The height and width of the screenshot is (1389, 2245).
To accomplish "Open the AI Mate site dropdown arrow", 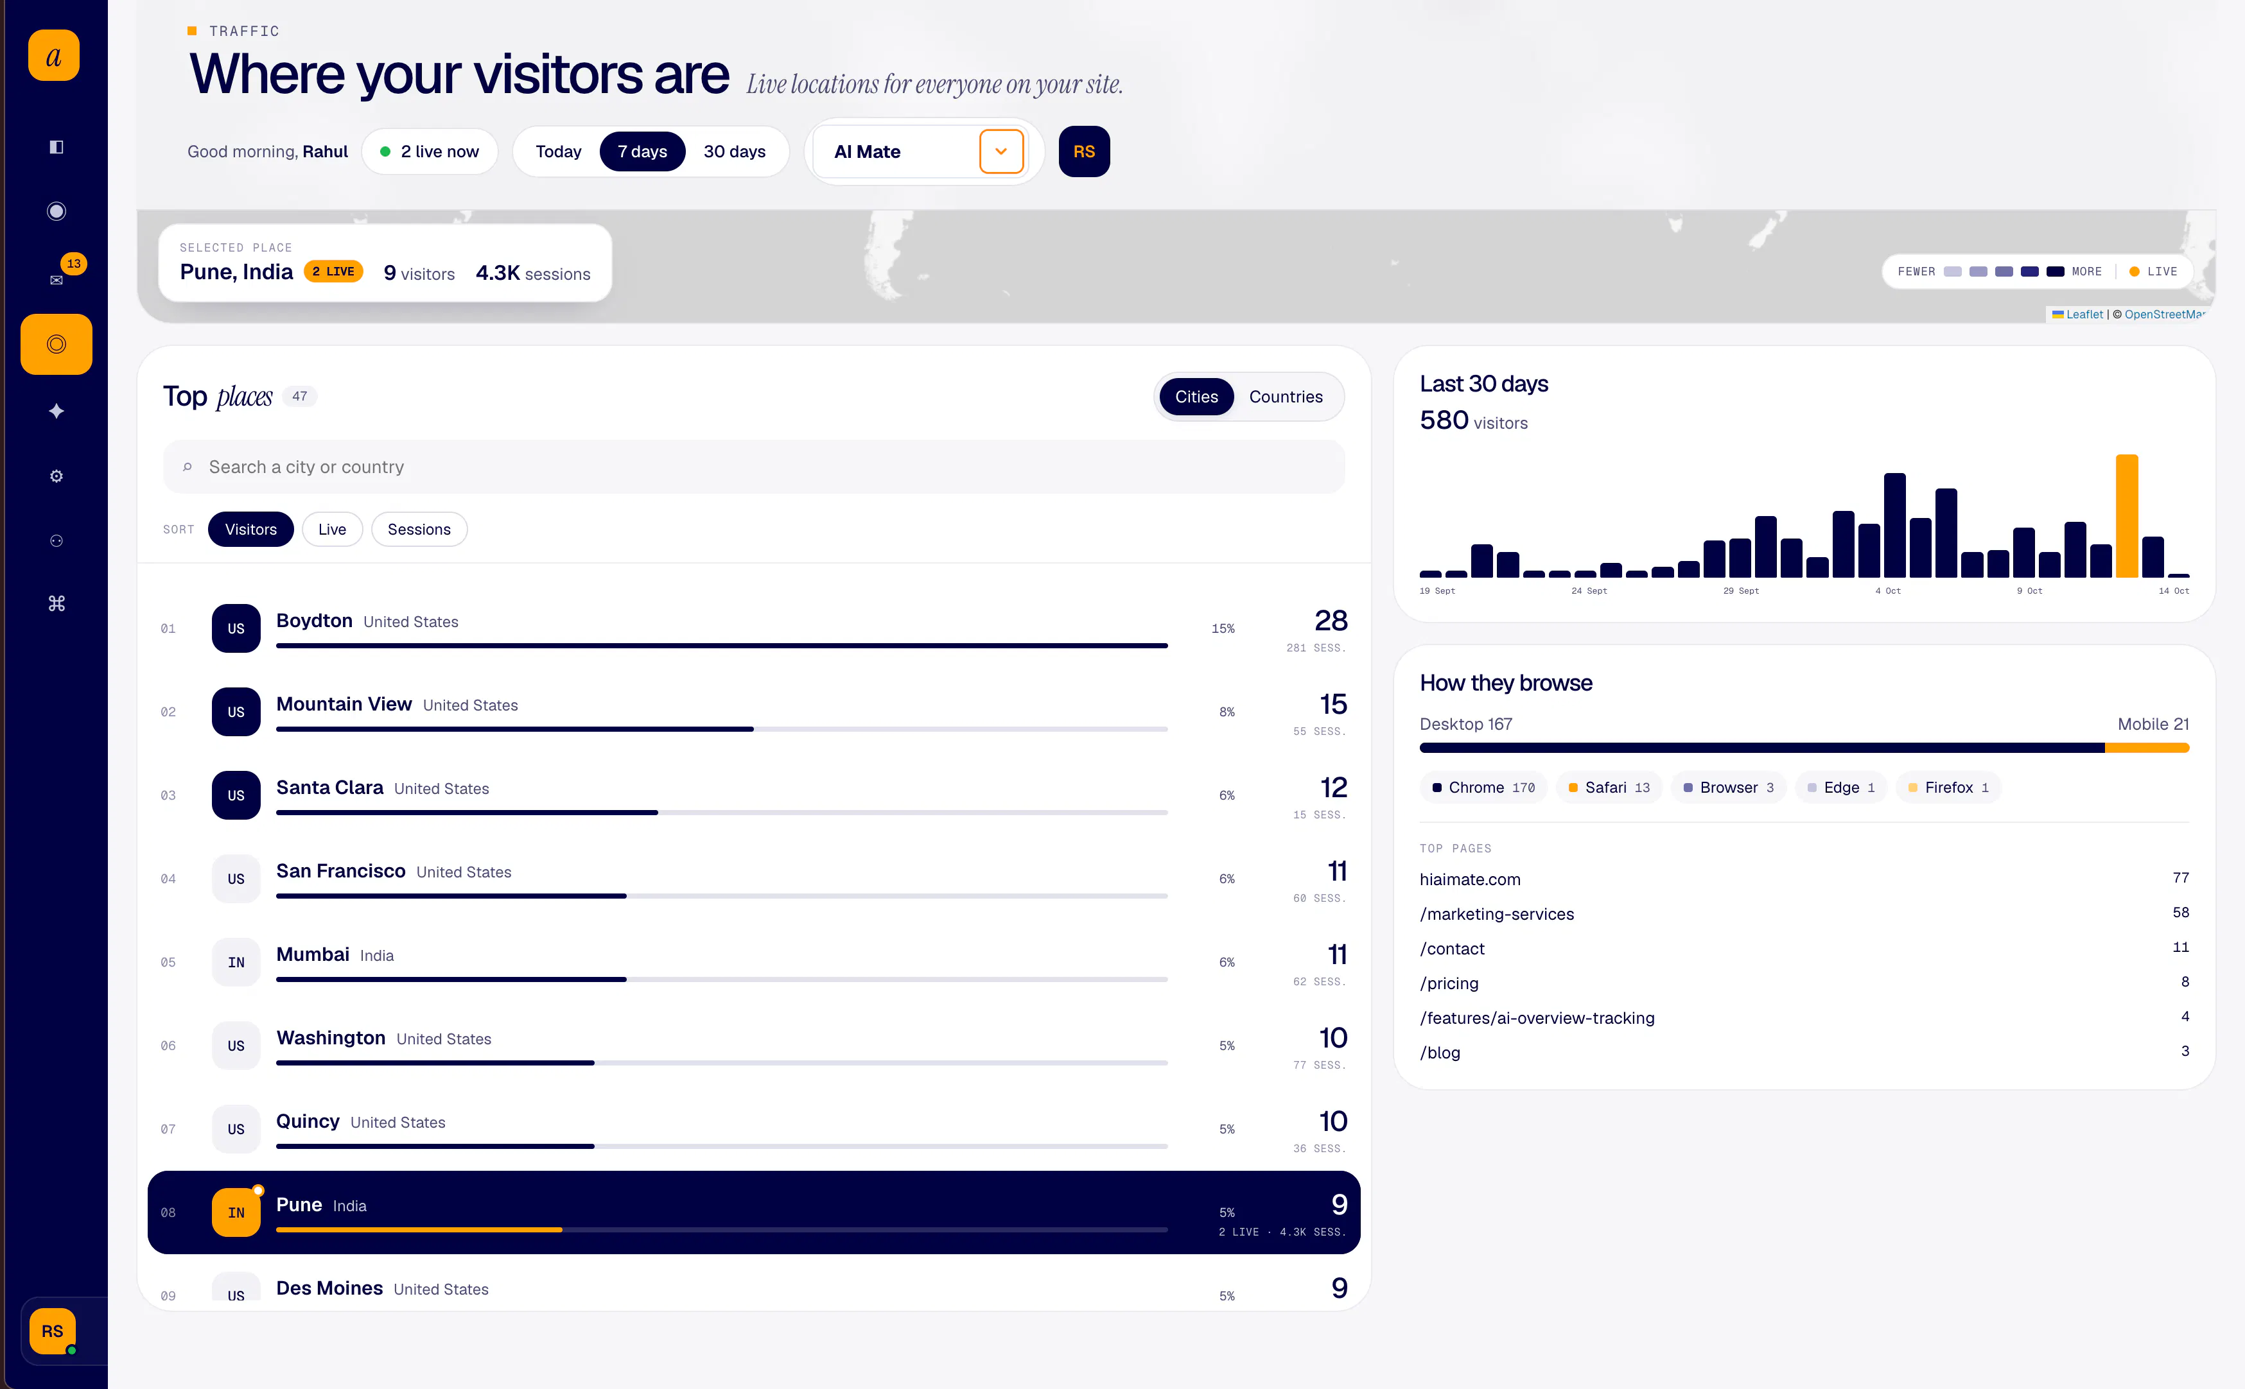I will point(1002,151).
